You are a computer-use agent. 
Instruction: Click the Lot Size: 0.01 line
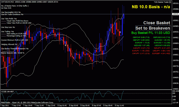pyautogui.click(x=6, y=8)
